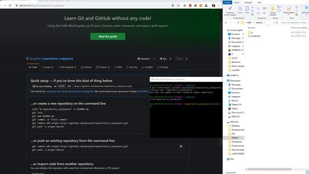Select the HTTPS clone URL option
The width and height of the screenshot is (309, 174).
point(61,86)
